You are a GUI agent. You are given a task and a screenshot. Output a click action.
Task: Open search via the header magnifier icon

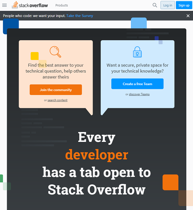[x=155, y=5]
